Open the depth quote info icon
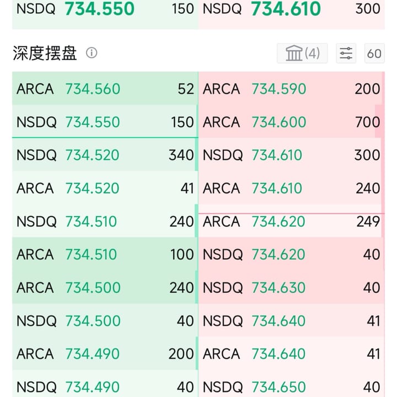 pos(92,53)
